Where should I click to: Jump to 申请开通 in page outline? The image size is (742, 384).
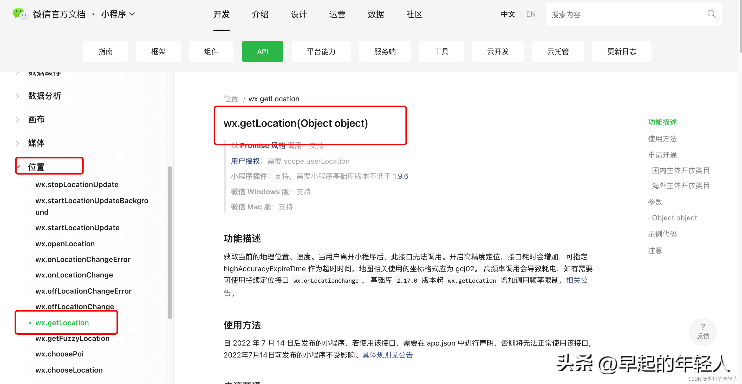pyautogui.click(x=662, y=155)
